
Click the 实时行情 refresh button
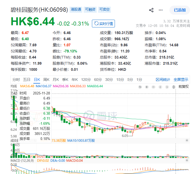click(103, 24)
